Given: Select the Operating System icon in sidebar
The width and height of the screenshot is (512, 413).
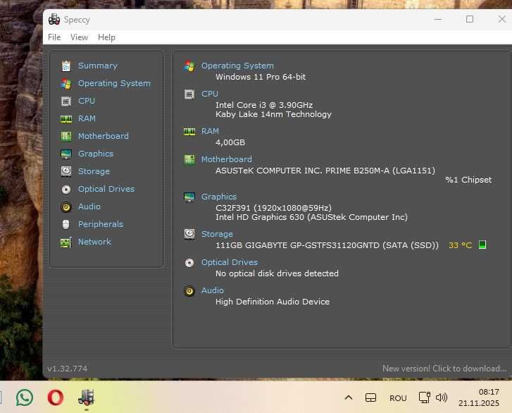Looking at the screenshot, I should click(x=66, y=84).
